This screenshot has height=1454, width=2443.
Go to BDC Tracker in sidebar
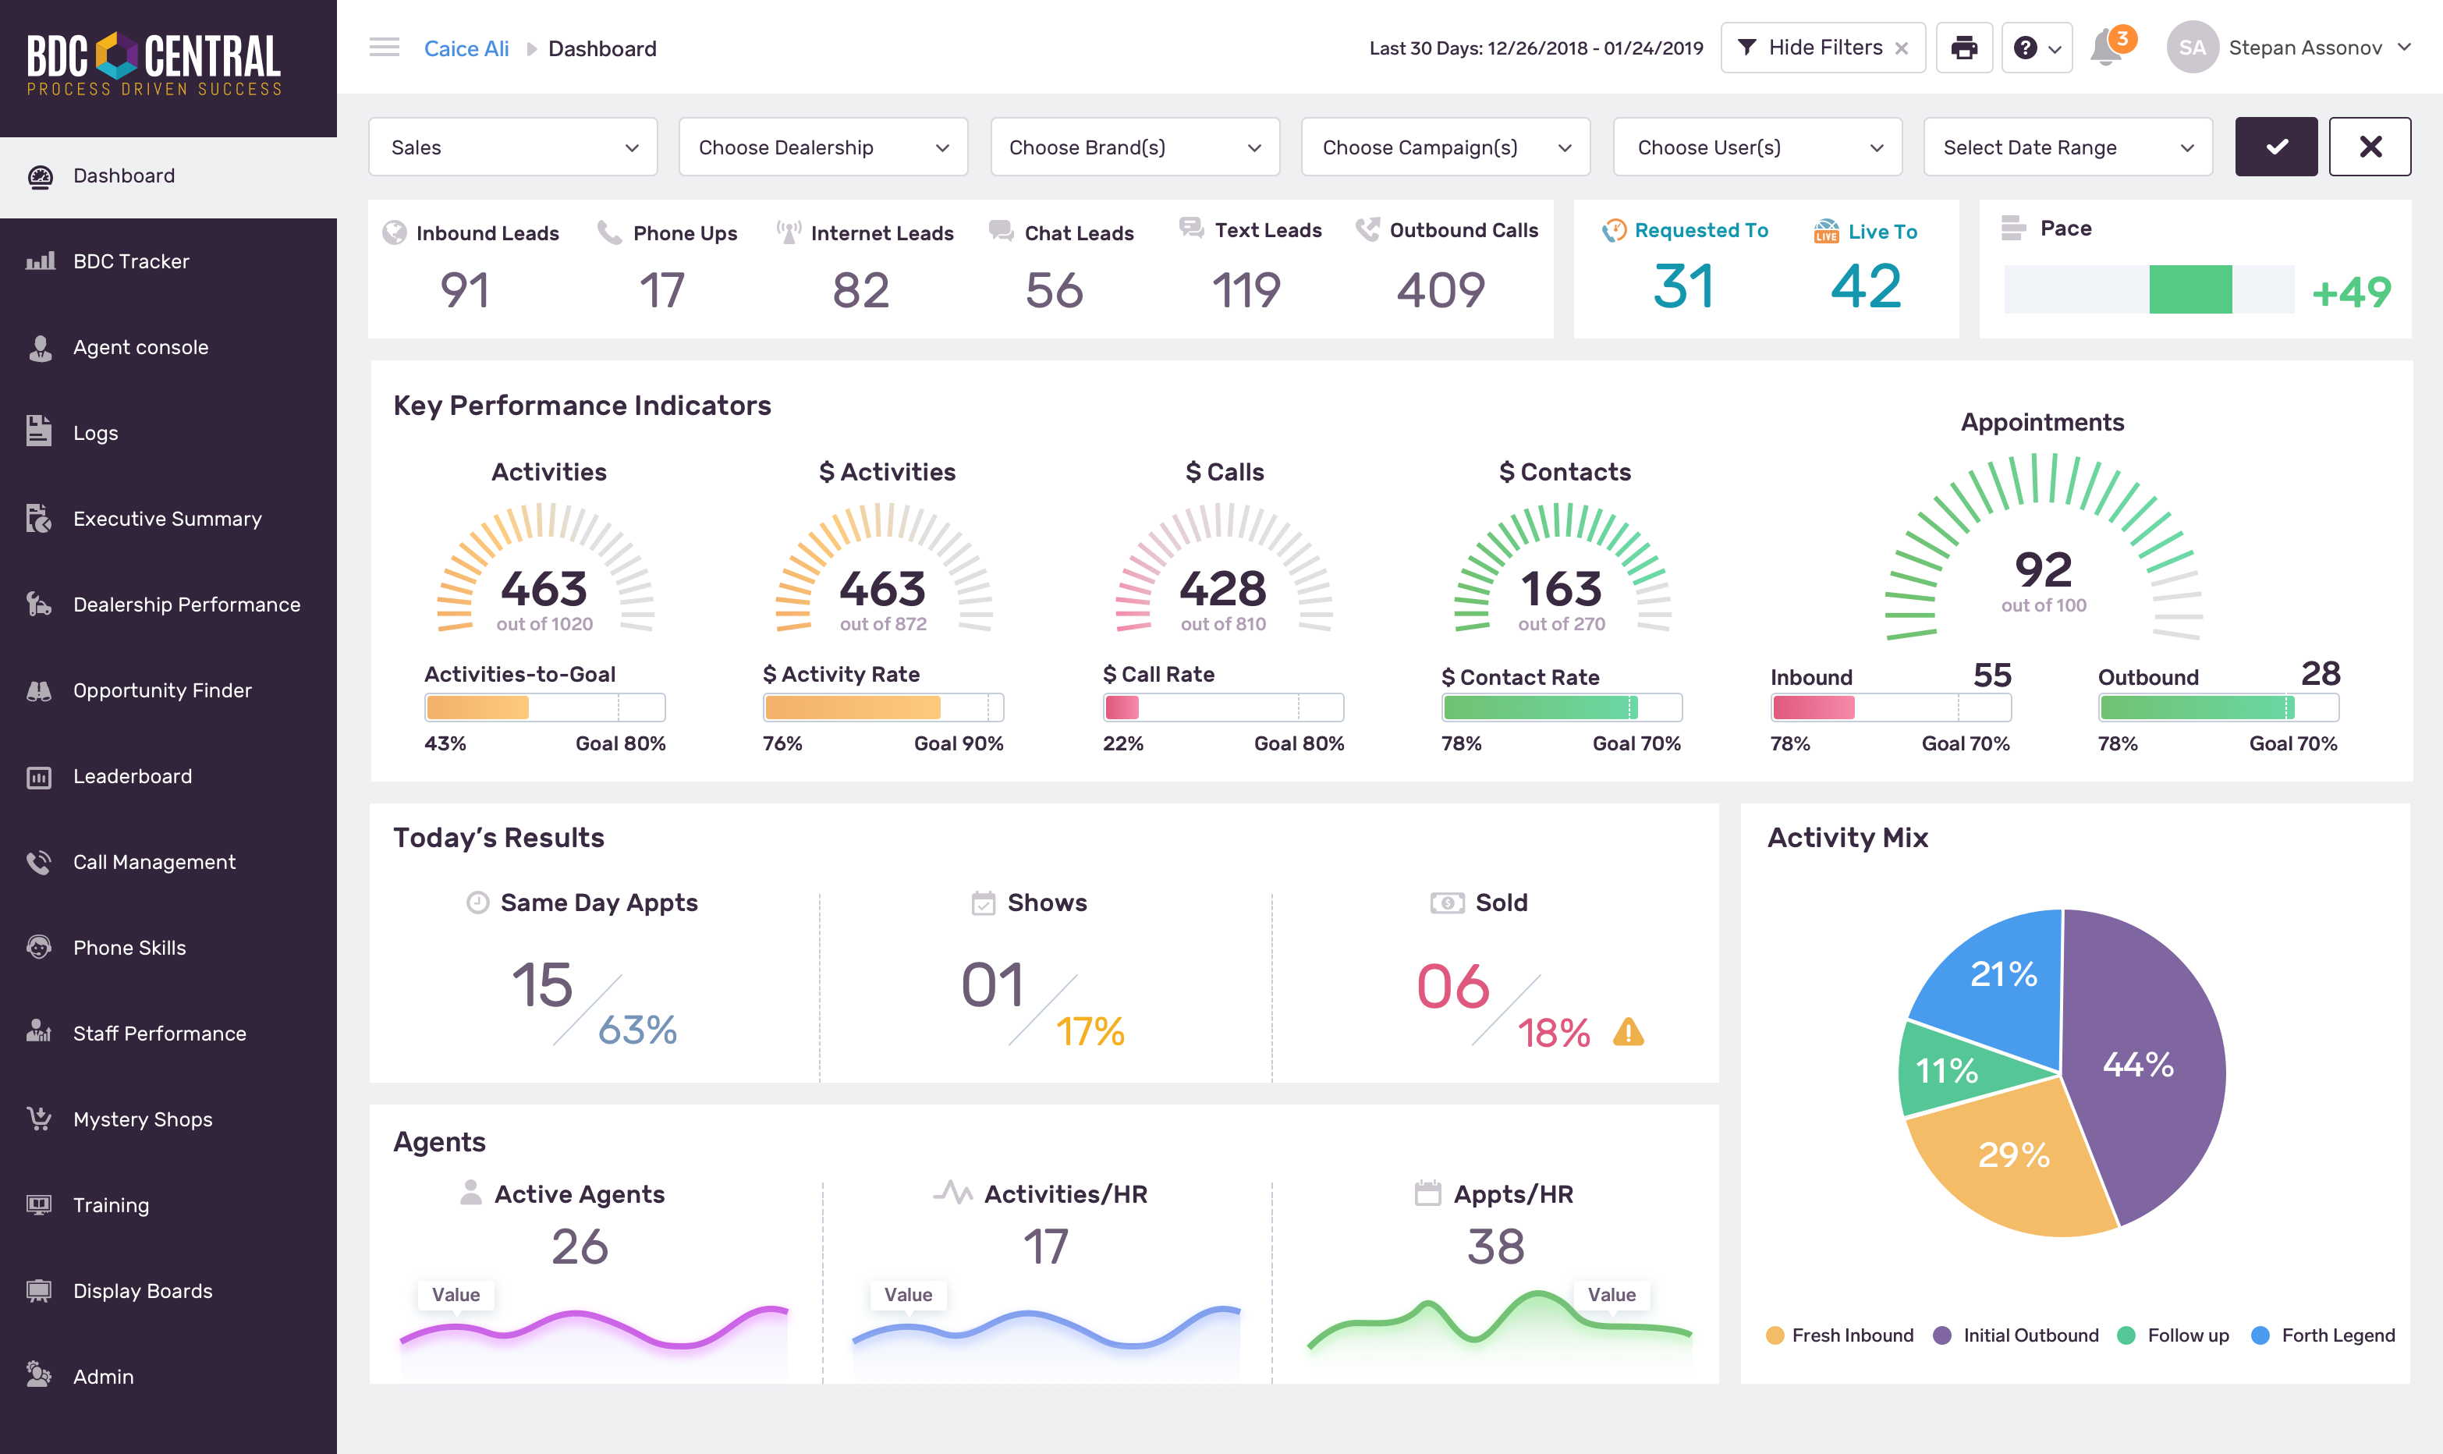click(131, 261)
